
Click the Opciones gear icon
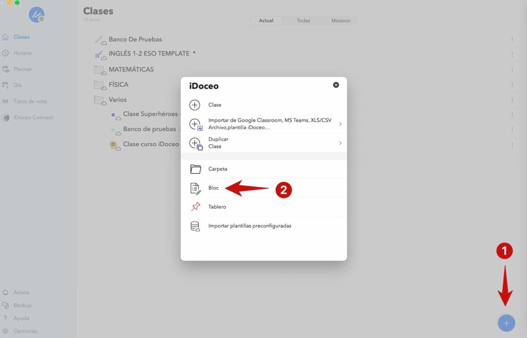tap(5, 331)
